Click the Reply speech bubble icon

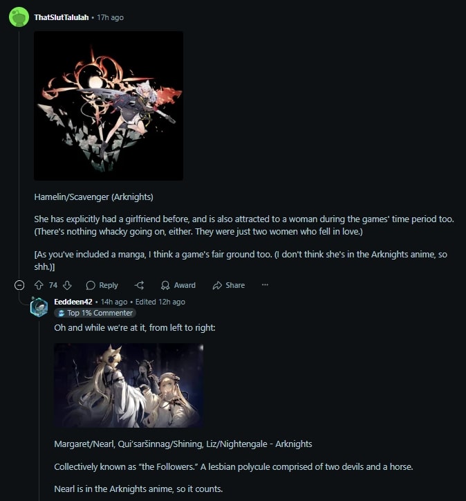pyautogui.click(x=91, y=285)
